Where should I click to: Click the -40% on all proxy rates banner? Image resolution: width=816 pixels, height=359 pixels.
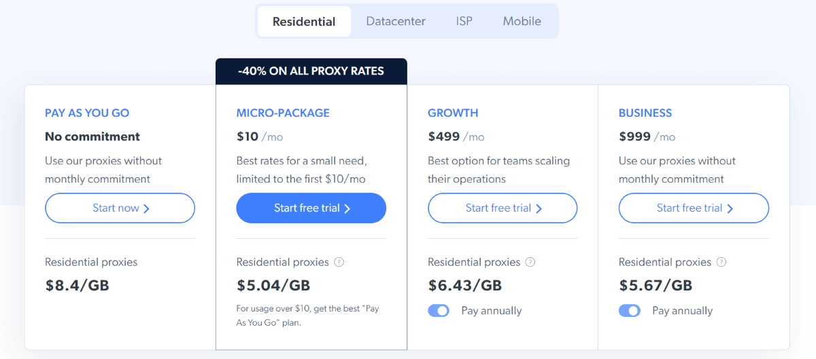[311, 71]
